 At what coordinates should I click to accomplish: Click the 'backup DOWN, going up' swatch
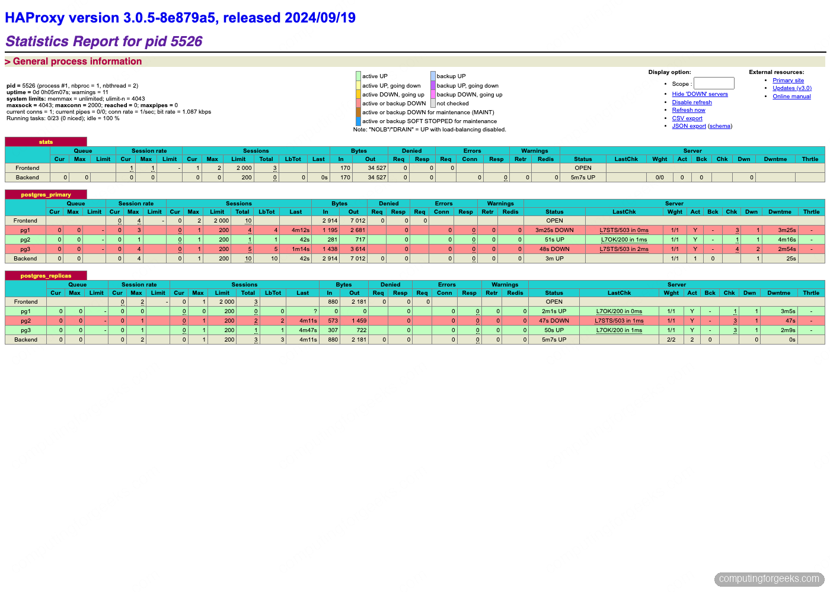pyautogui.click(x=433, y=94)
